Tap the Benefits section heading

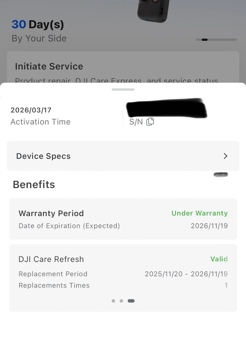click(34, 185)
